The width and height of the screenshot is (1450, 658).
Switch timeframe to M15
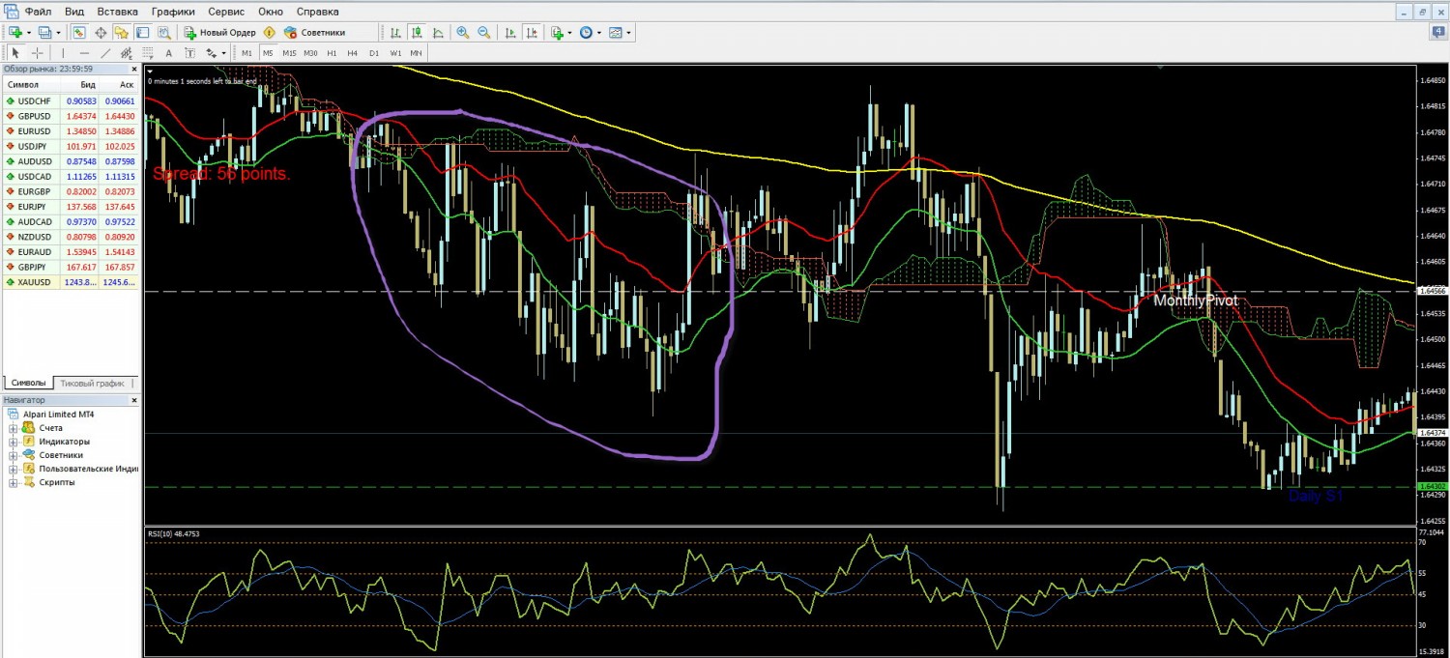(289, 52)
